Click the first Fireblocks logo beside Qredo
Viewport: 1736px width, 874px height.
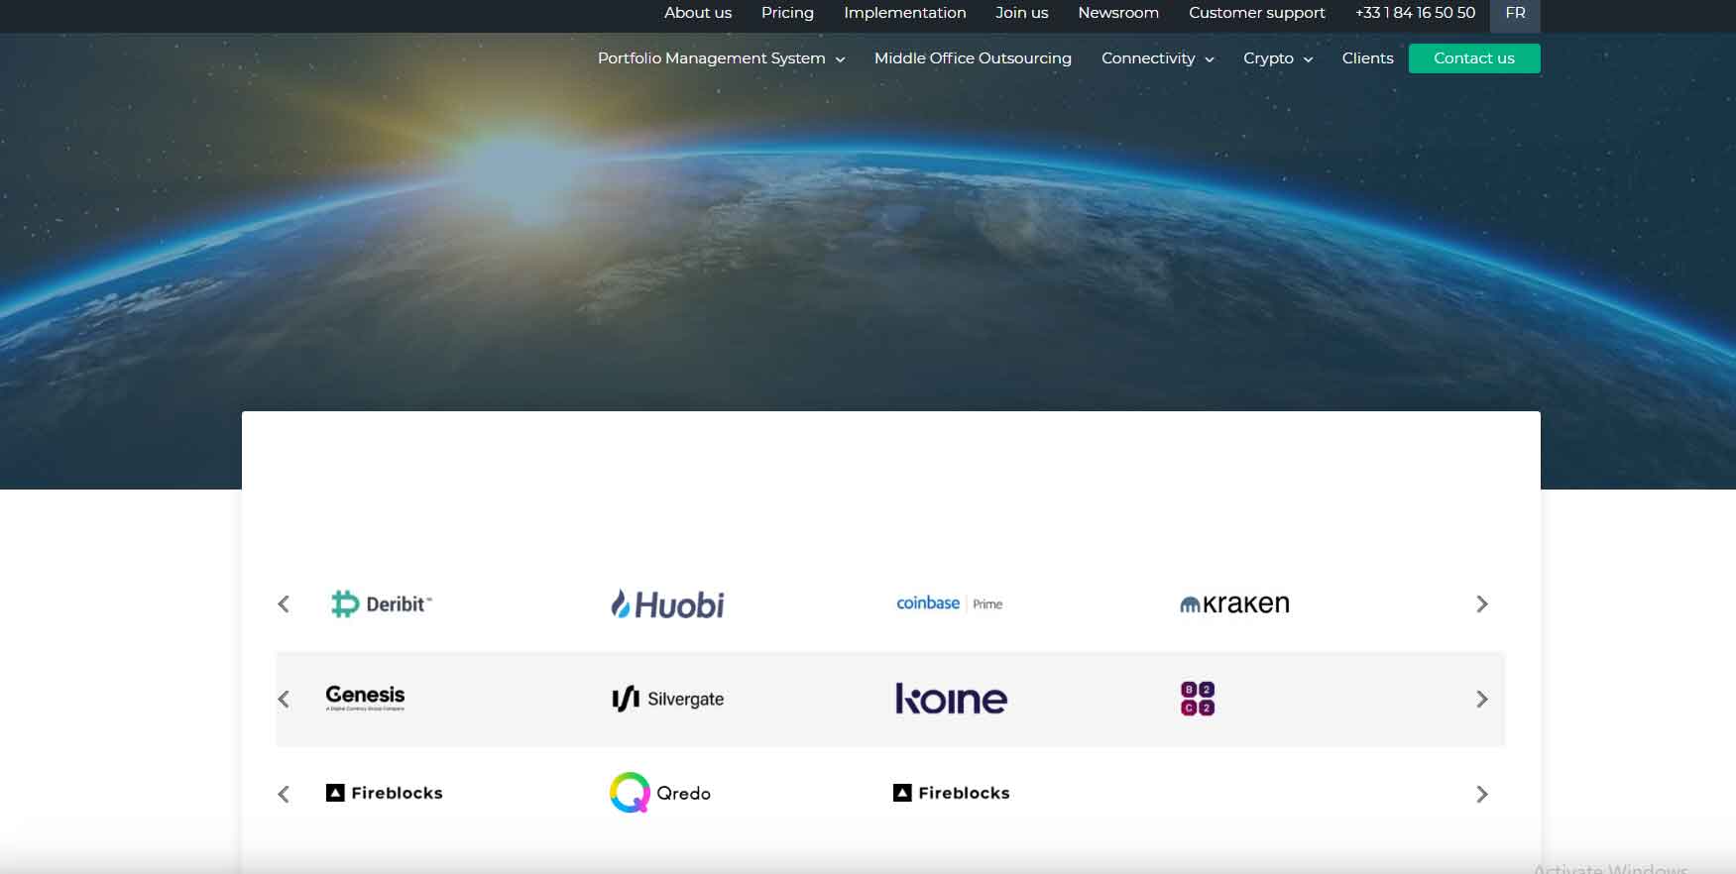click(x=385, y=793)
